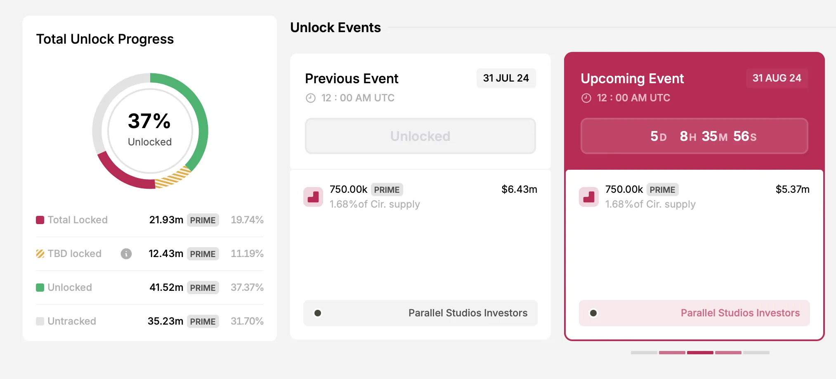Click the TBD locked info icon
Viewport: 836px width, 379px height.
126,254
